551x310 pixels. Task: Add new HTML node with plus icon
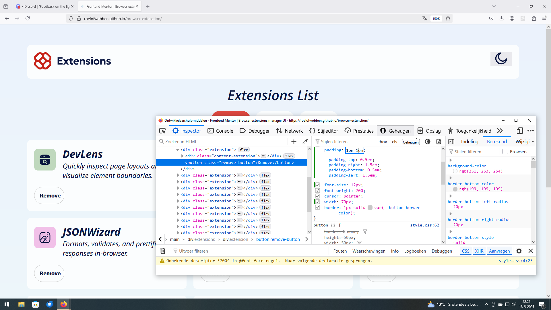click(x=294, y=142)
